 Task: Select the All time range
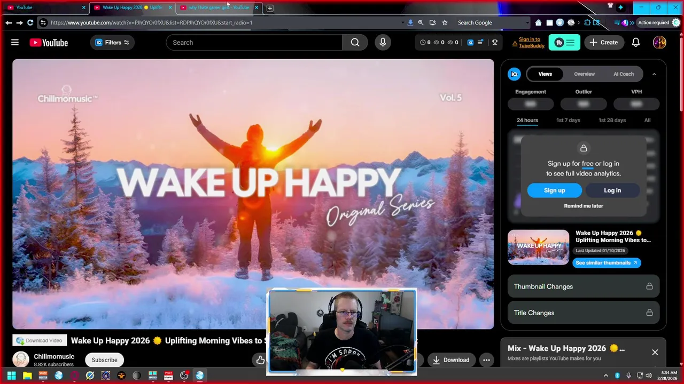tap(647, 121)
